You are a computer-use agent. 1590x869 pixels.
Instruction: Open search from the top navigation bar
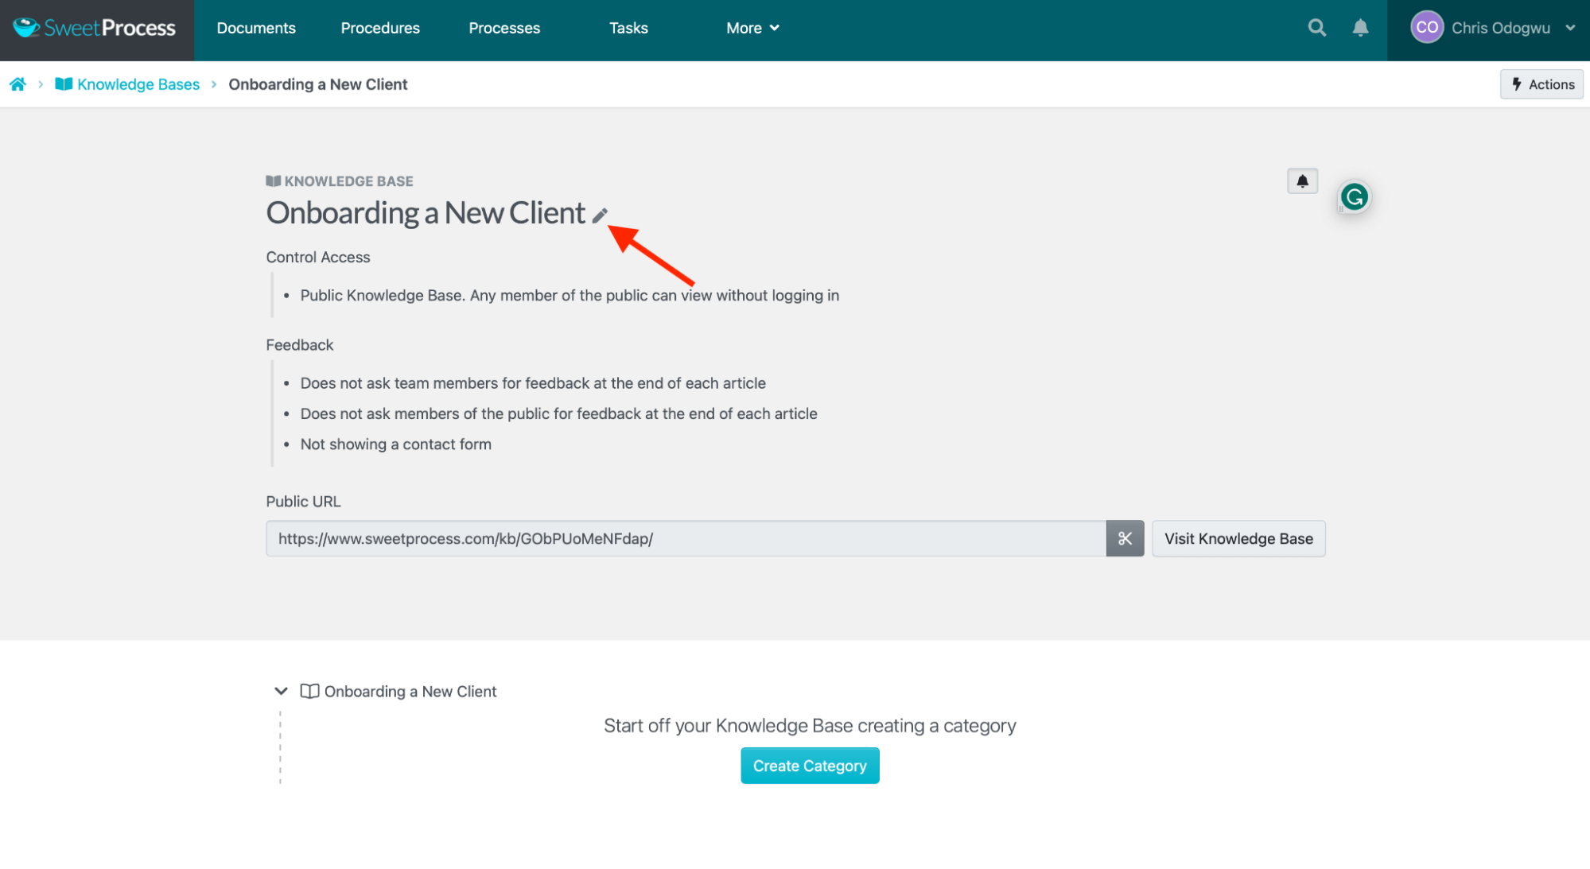point(1316,26)
